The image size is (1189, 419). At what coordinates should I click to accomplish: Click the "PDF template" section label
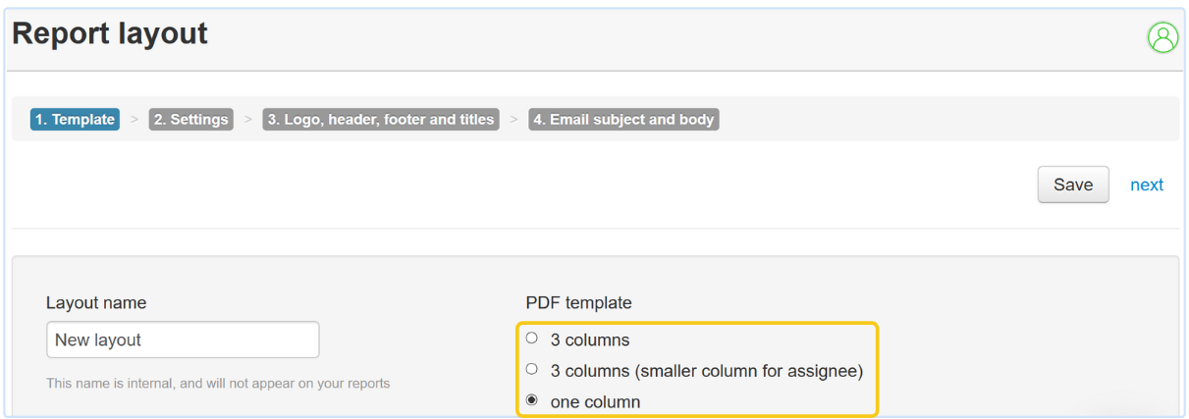click(x=579, y=303)
